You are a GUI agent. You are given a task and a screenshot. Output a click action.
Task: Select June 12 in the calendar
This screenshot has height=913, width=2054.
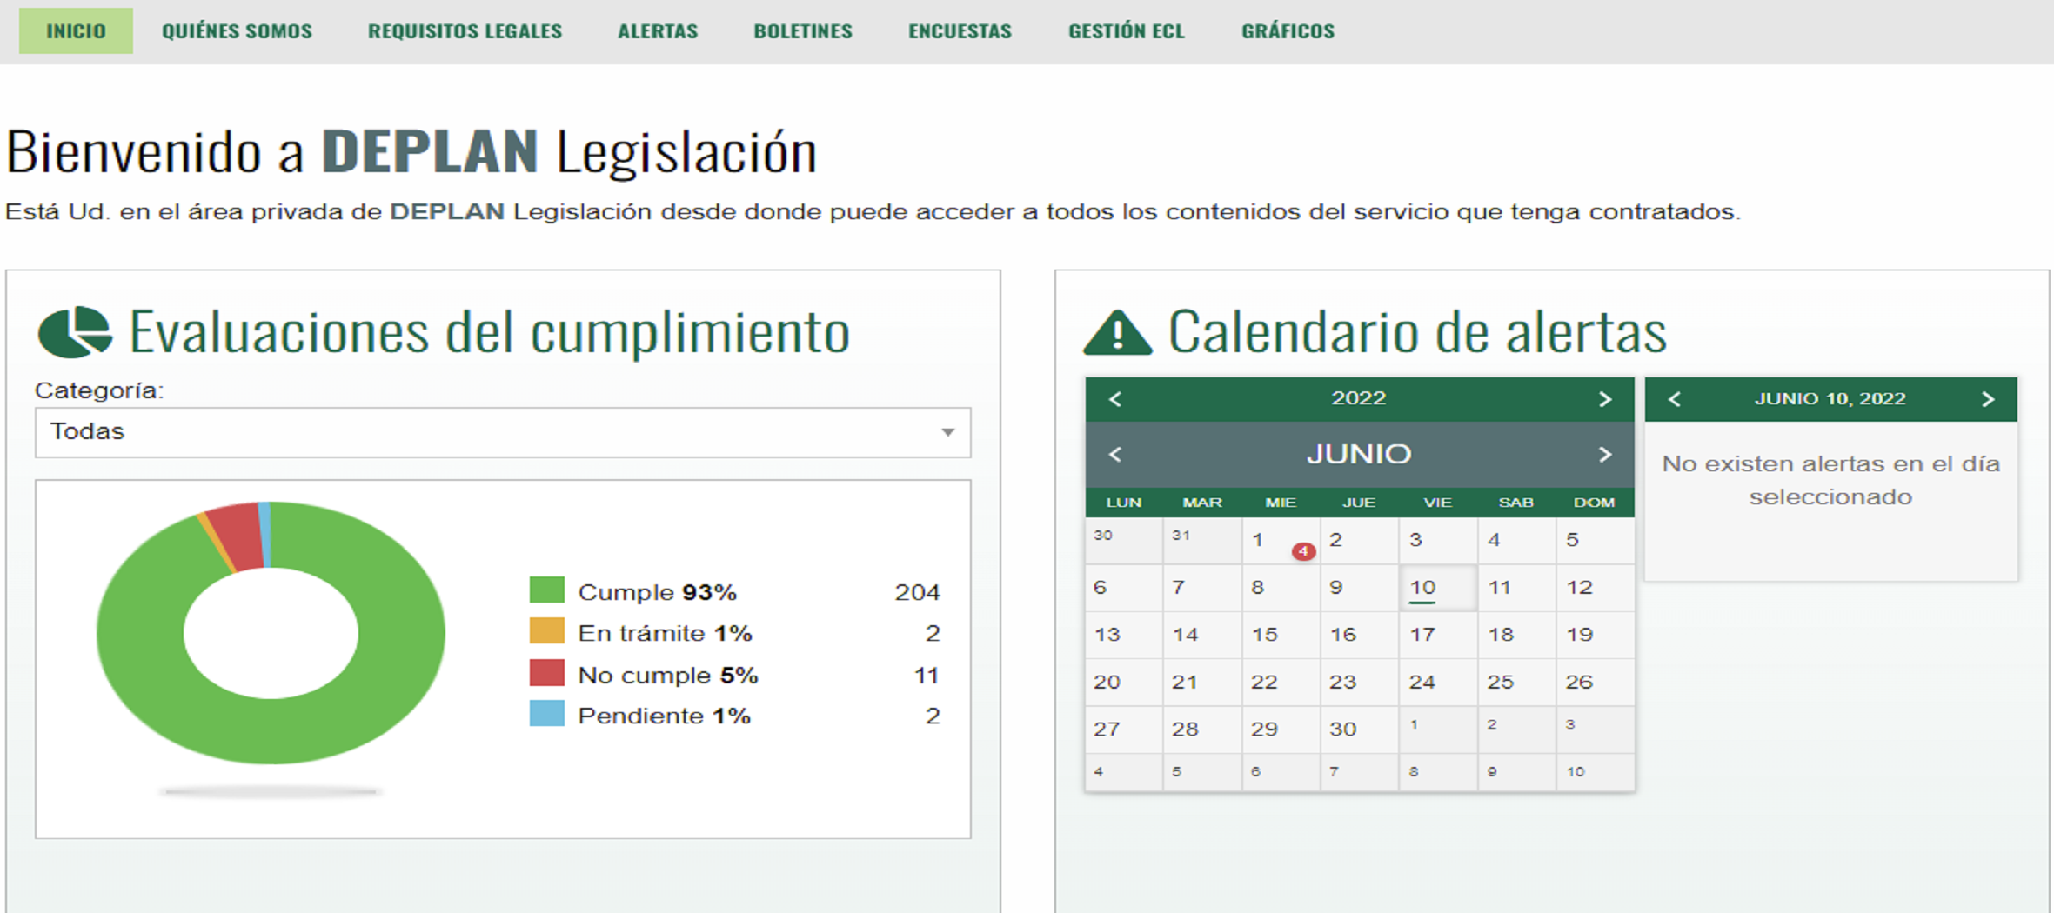tap(1595, 588)
